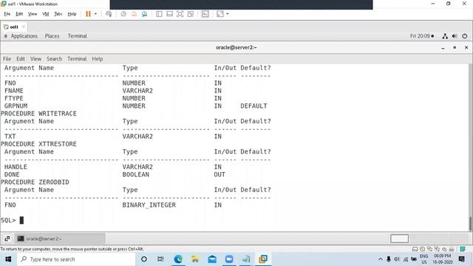
Task: Click the network status icon in GNOME bar
Action: pos(445,36)
